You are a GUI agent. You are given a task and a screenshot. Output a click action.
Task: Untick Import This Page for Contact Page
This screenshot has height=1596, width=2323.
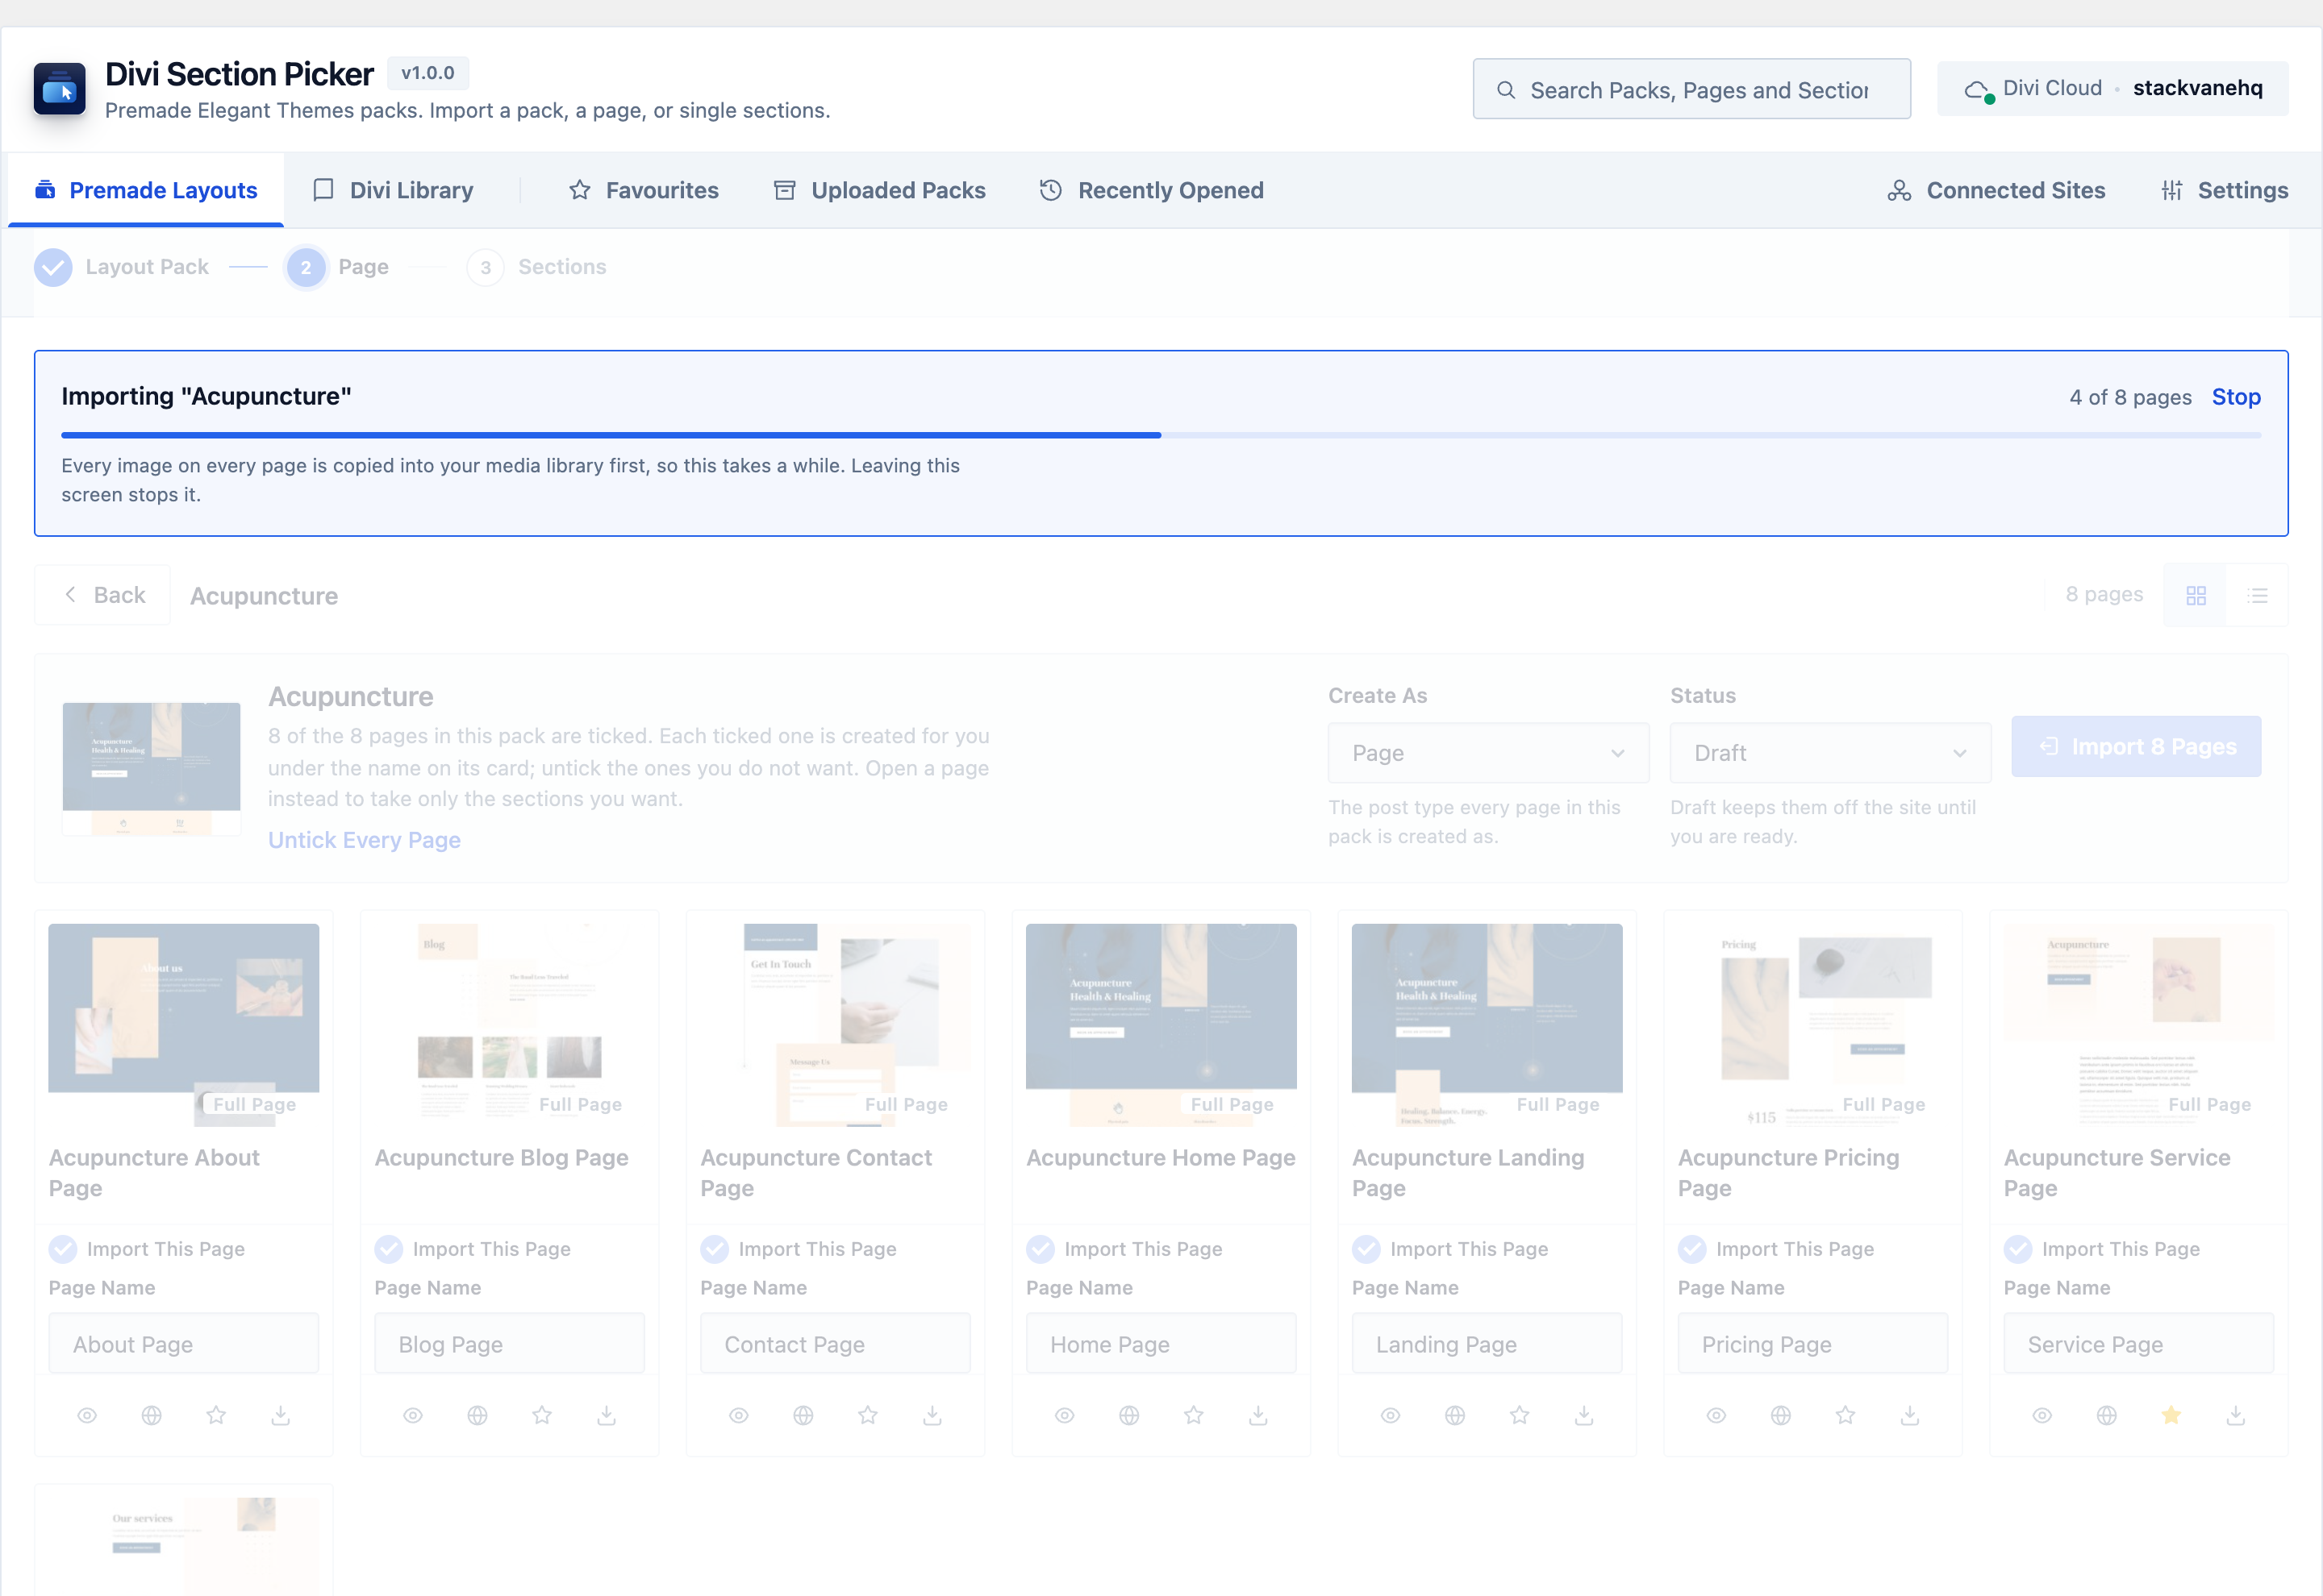pos(715,1249)
